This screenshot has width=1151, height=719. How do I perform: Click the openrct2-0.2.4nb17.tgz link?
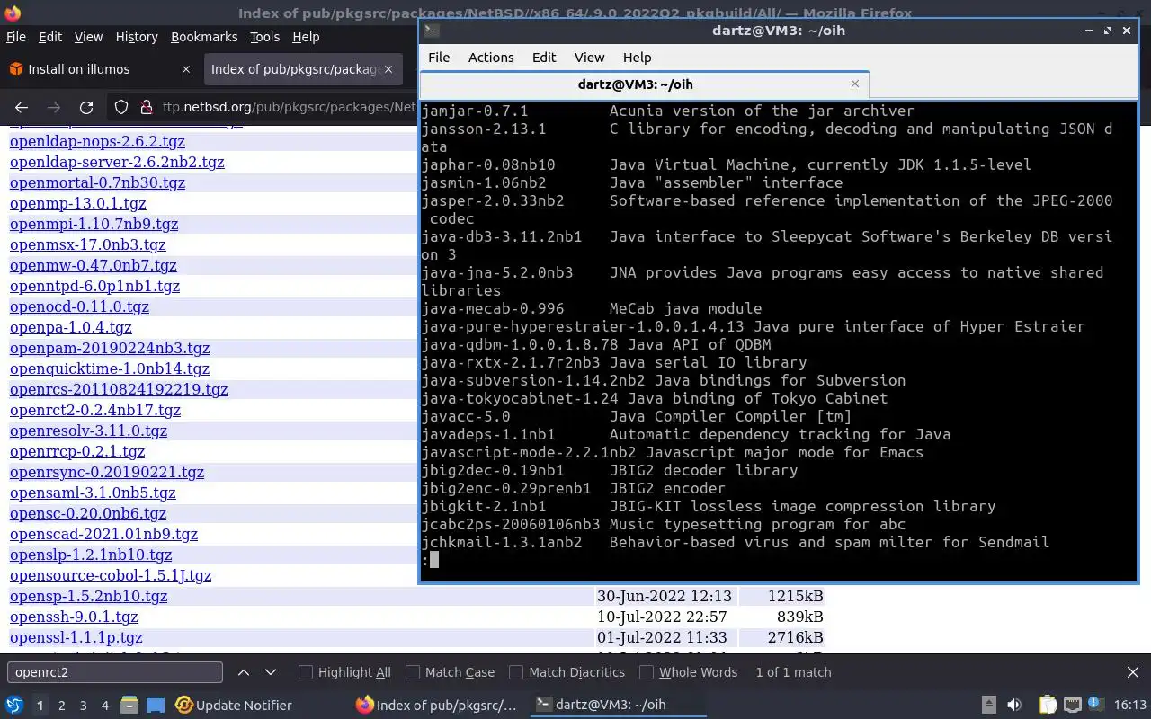tap(95, 410)
